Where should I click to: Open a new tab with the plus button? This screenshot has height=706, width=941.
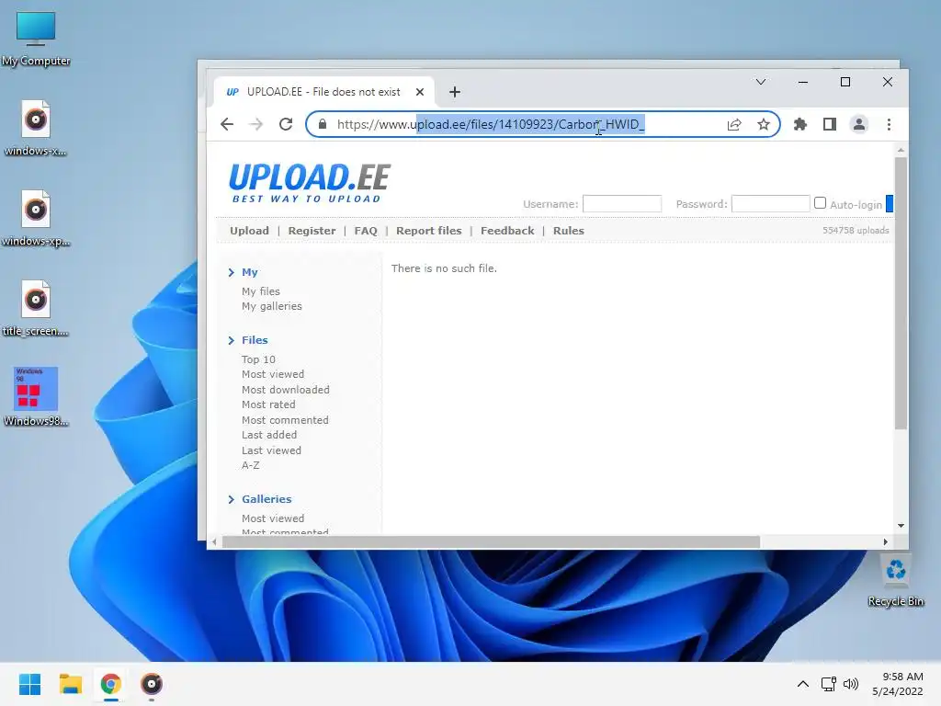coord(455,92)
